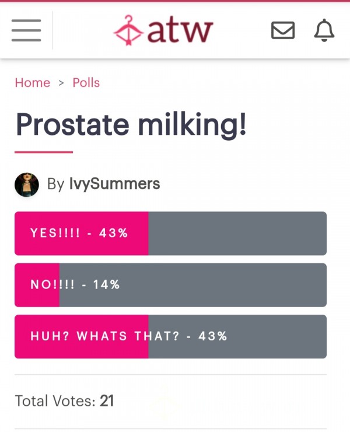Viewport: 350px width, 432px height.
Task: Select the YES!!!! poll option
Action: click(170, 234)
